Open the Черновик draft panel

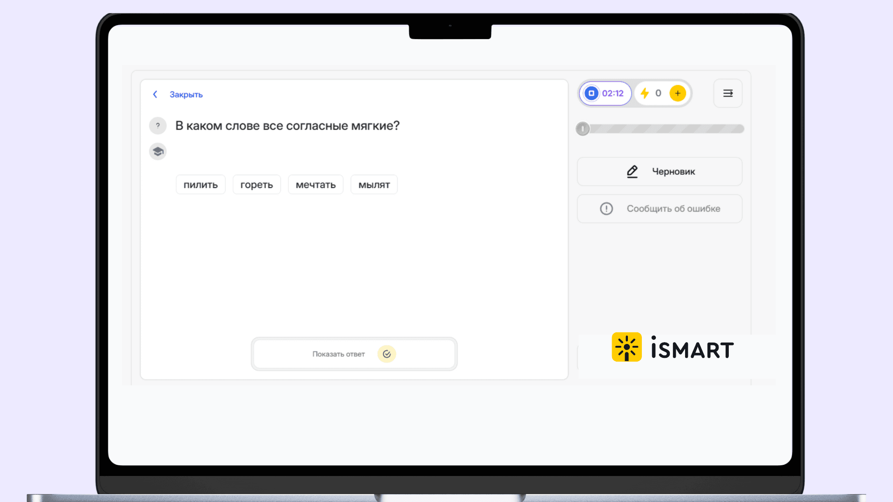[660, 172]
